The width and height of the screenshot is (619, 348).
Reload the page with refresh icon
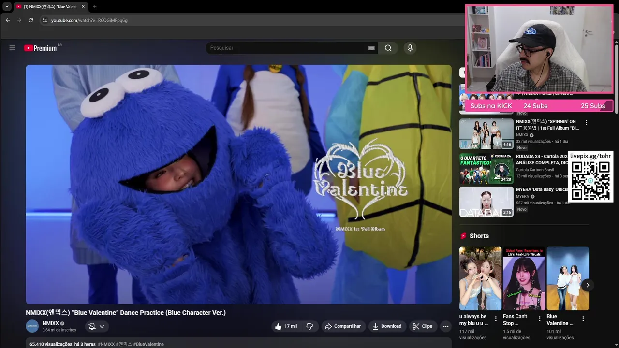31,20
